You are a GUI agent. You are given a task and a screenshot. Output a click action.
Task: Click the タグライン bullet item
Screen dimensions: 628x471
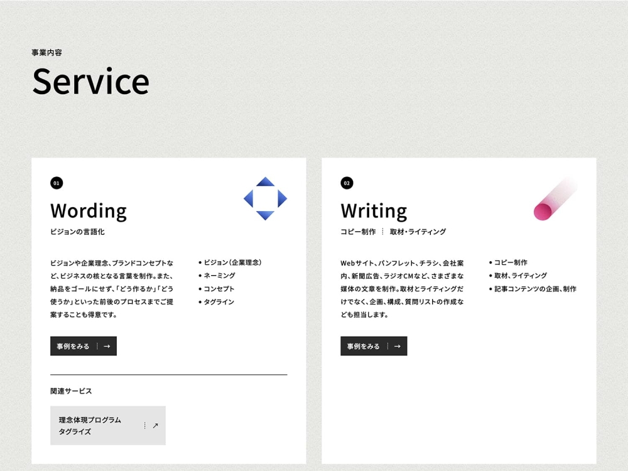click(219, 302)
